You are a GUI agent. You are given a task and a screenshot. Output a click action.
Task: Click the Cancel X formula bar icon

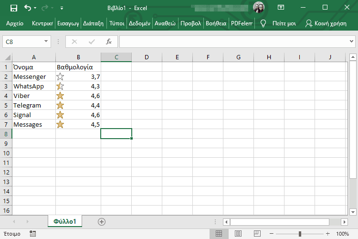pyautogui.click(x=74, y=42)
